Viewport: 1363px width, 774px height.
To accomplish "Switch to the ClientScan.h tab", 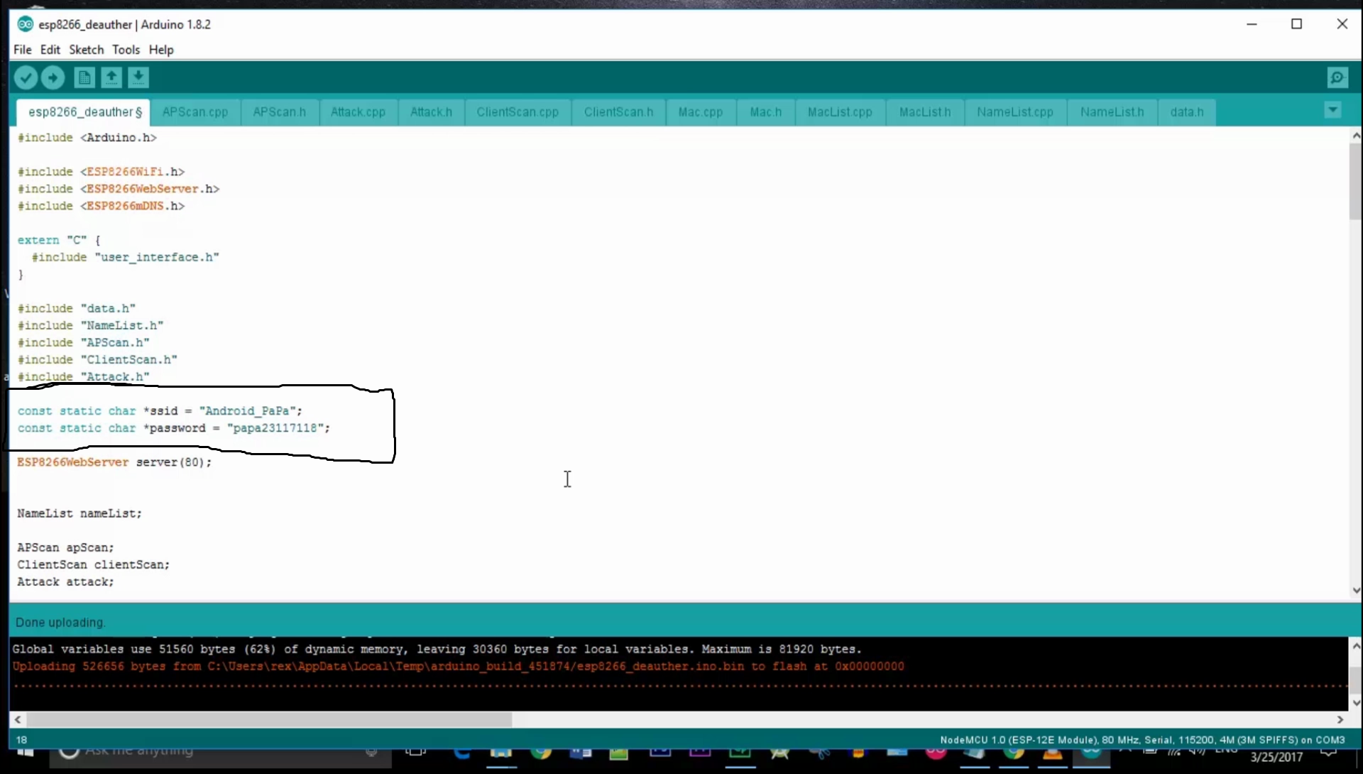I will point(618,112).
